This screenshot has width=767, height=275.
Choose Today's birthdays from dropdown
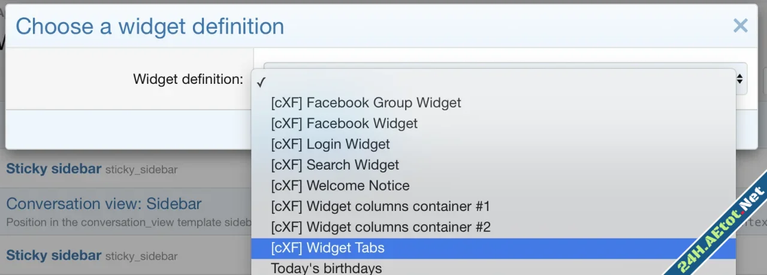pos(326,268)
